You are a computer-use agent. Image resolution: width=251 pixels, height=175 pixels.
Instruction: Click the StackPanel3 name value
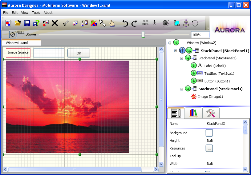(x=216, y=124)
